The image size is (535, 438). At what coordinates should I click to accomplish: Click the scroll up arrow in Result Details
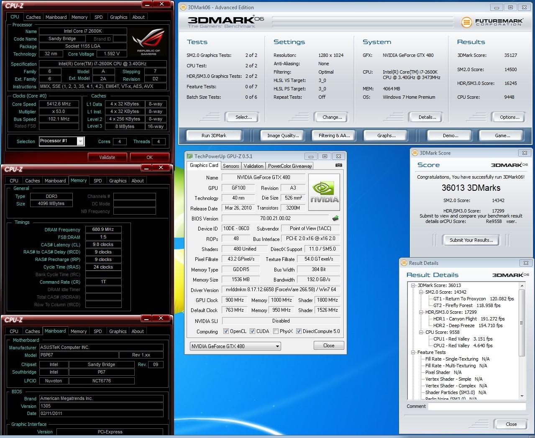[522, 285]
